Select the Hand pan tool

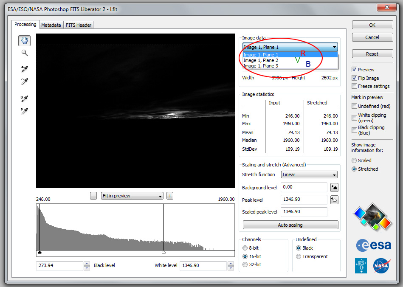click(24, 41)
